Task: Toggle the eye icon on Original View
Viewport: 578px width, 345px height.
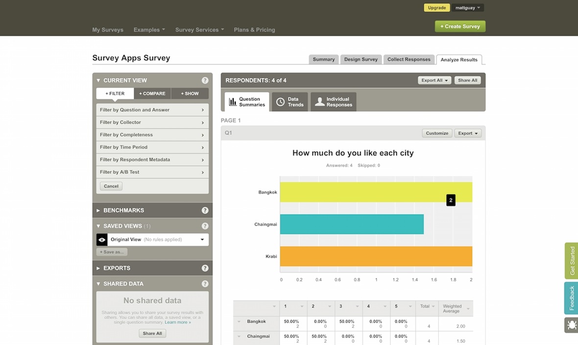Action: pos(102,240)
